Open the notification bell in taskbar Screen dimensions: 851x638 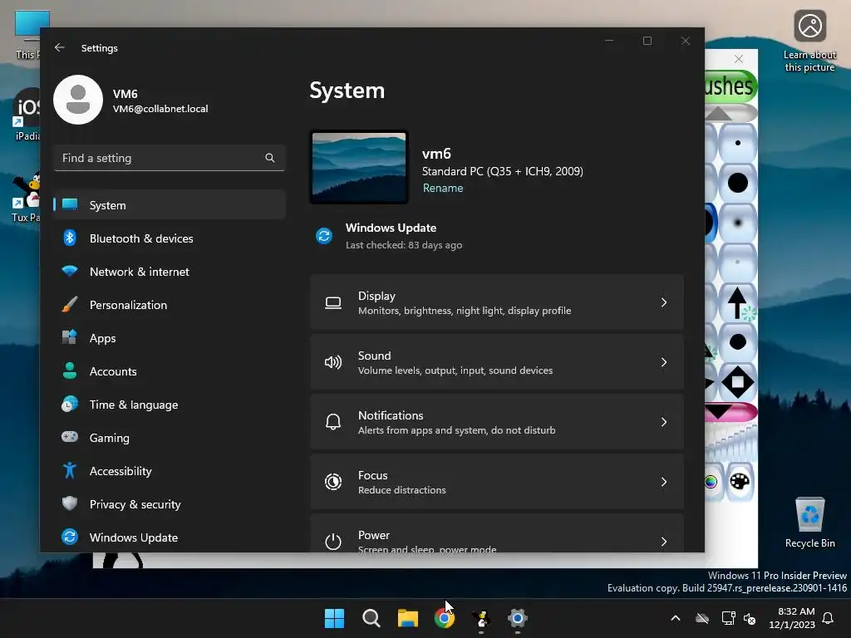(x=829, y=618)
